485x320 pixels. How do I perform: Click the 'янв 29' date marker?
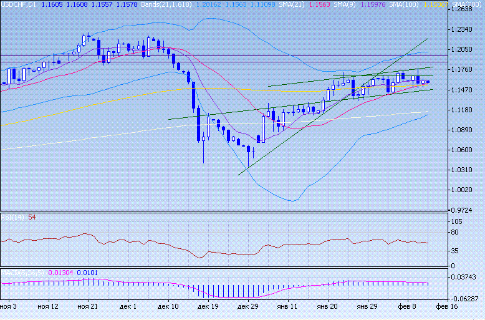click(x=367, y=307)
